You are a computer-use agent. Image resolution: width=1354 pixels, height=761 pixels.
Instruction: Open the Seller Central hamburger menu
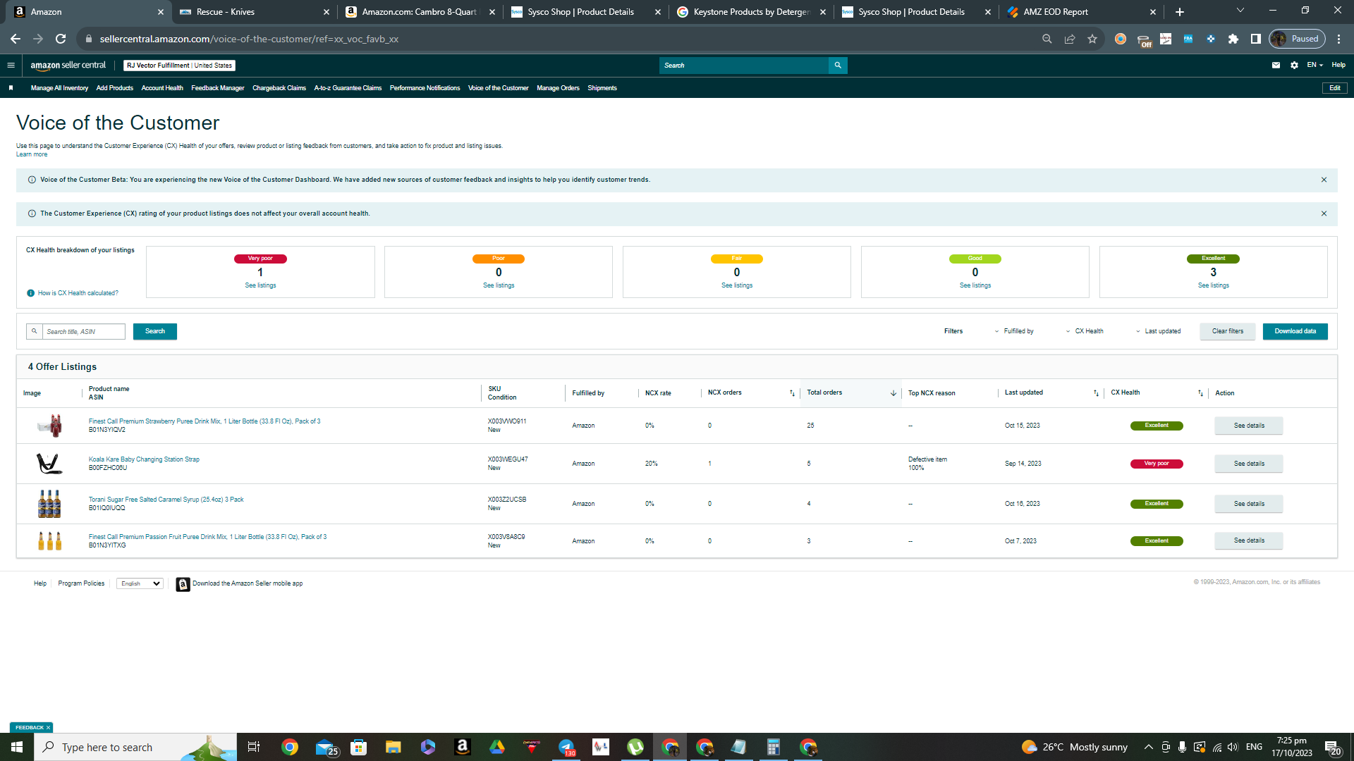click(11, 66)
